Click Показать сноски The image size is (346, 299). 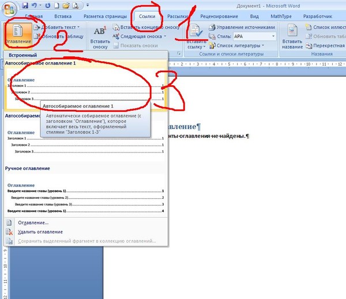click(x=136, y=46)
